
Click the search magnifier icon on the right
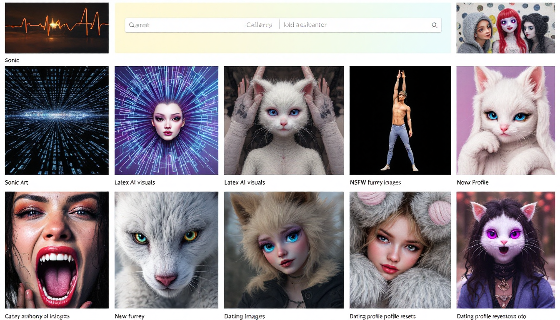point(434,25)
